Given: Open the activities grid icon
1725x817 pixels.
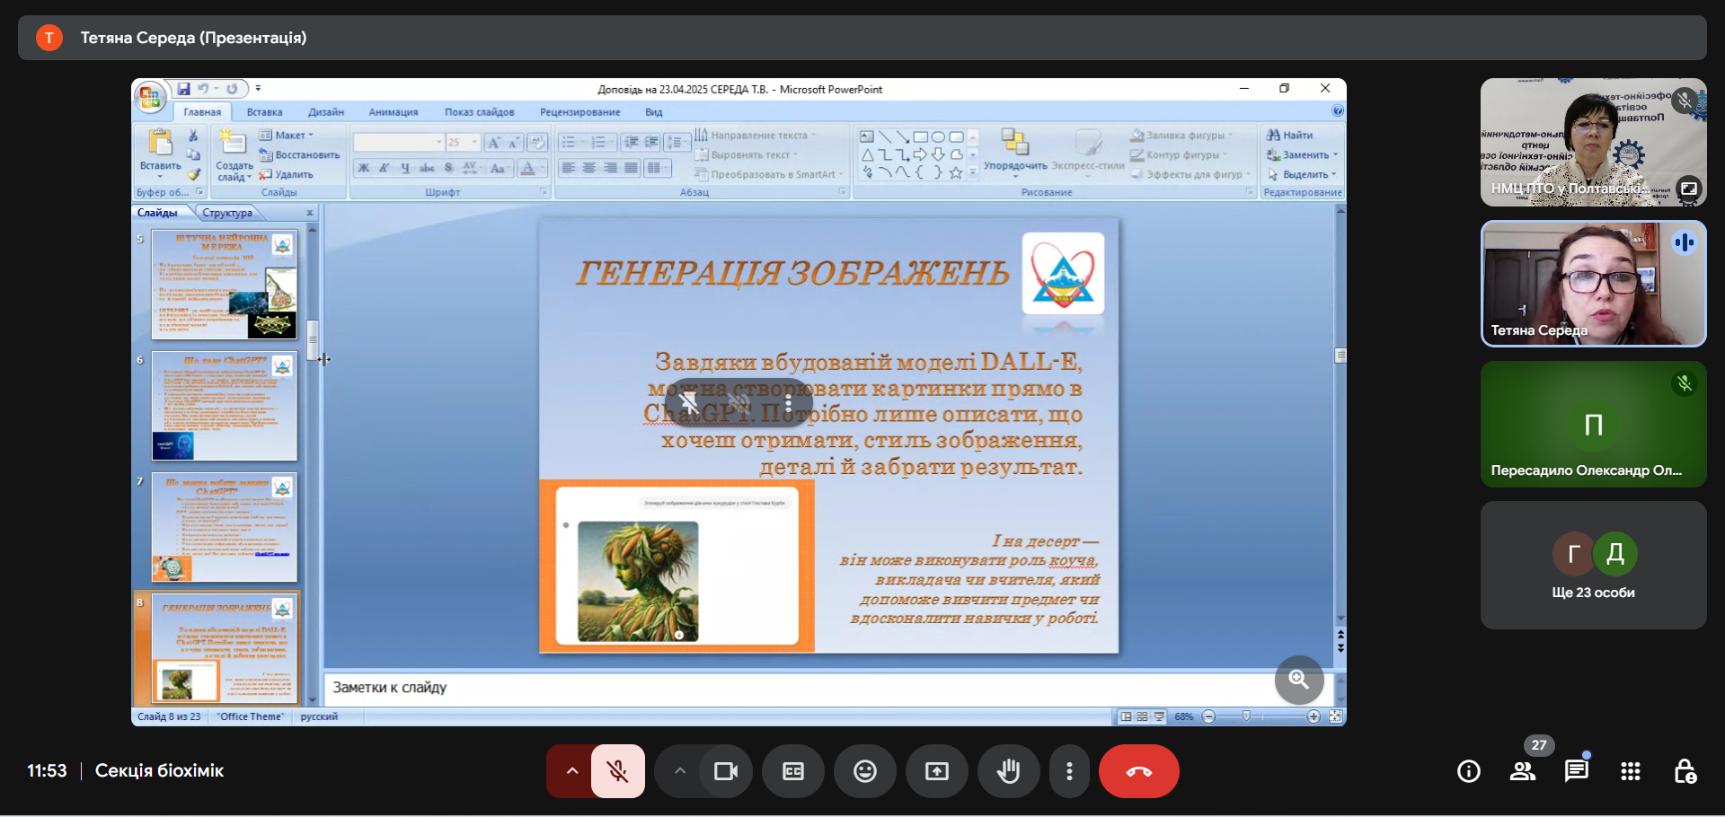Looking at the screenshot, I should [1630, 771].
